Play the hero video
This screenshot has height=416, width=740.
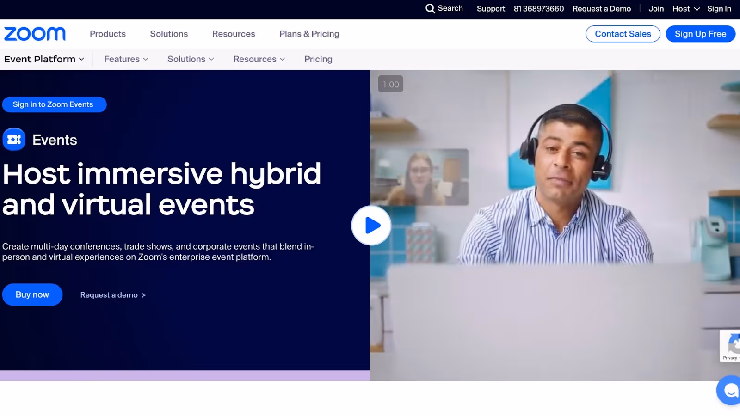tap(371, 226)
